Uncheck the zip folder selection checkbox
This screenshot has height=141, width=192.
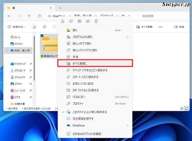[42, 36]
